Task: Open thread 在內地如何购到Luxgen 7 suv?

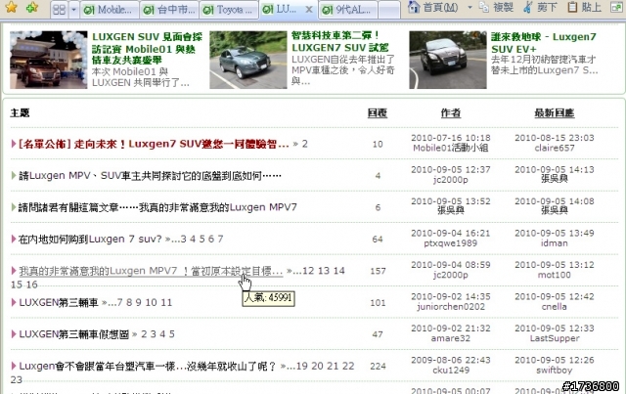Action: pyautogui.click(x=90, y=240)
